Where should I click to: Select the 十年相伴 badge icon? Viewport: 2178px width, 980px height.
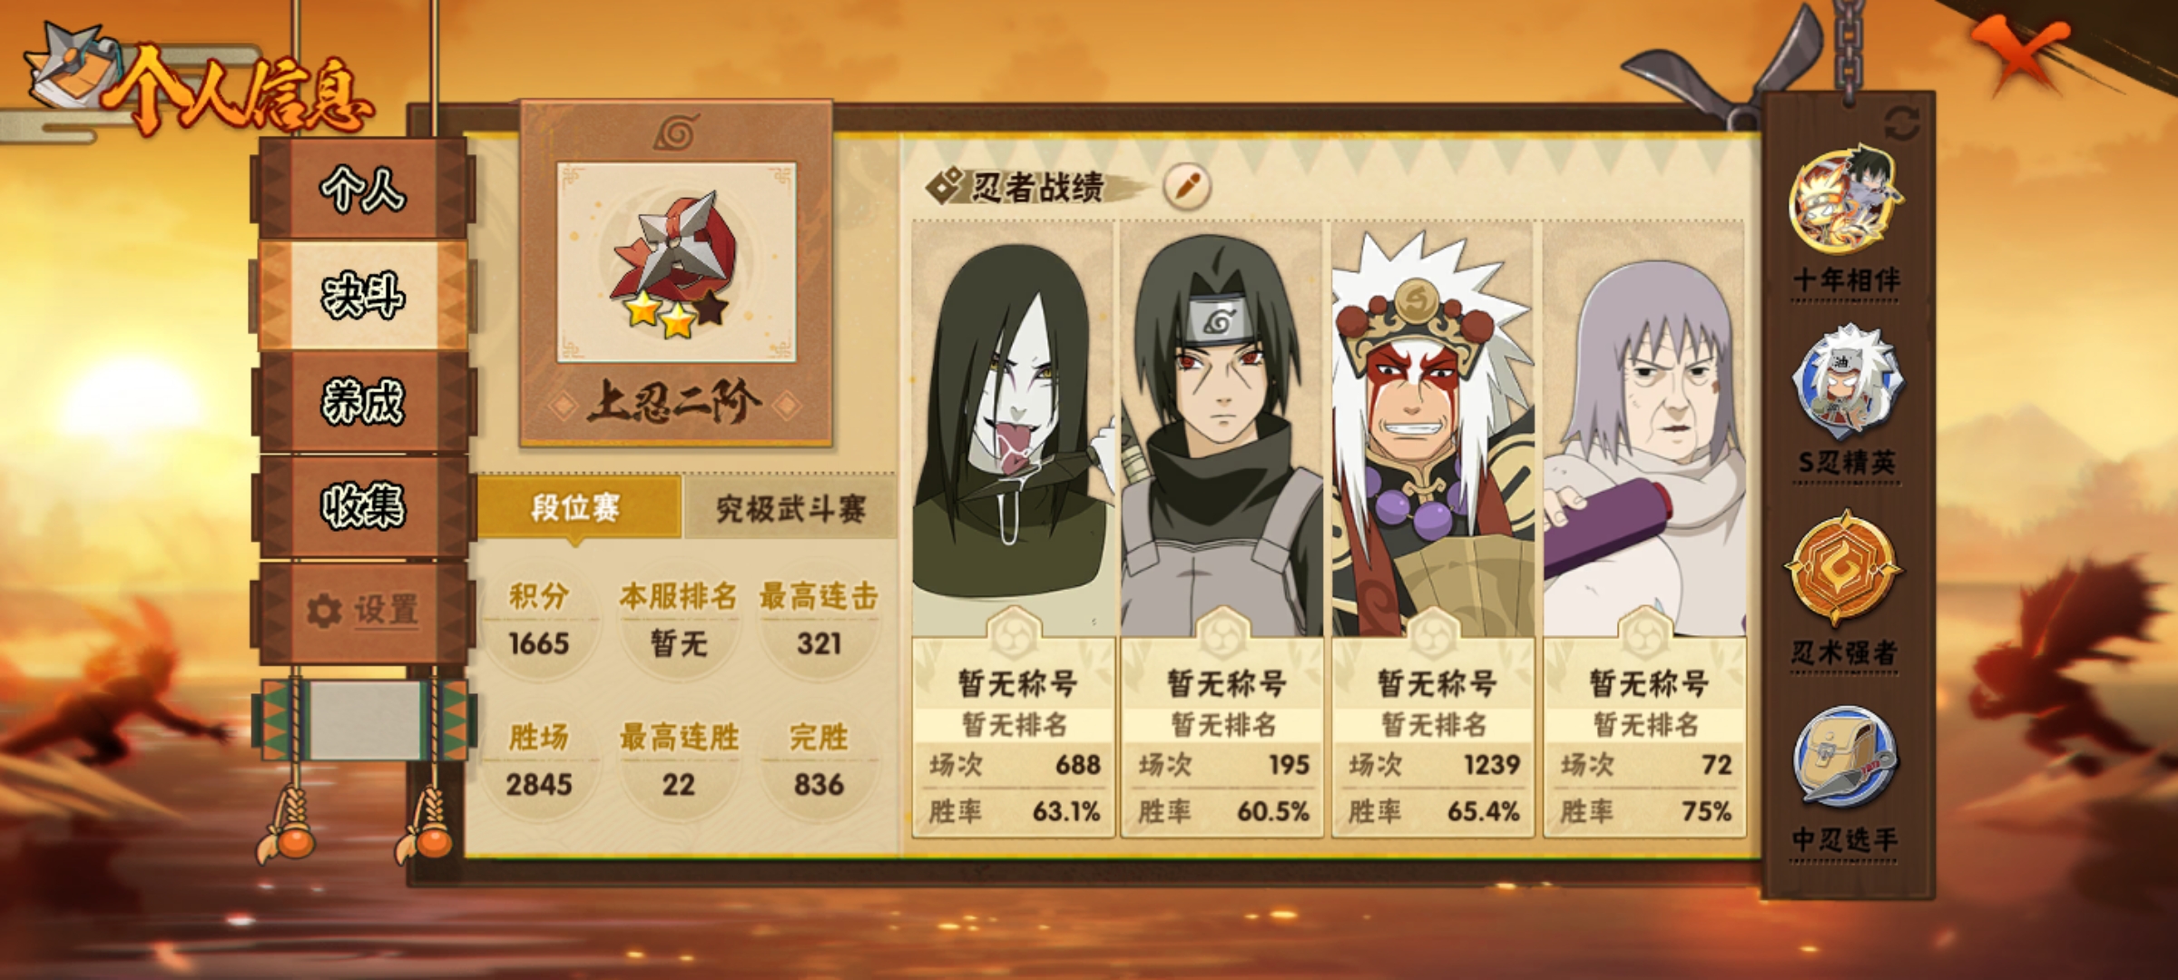pyautogui.click(x=1845, y=201)
